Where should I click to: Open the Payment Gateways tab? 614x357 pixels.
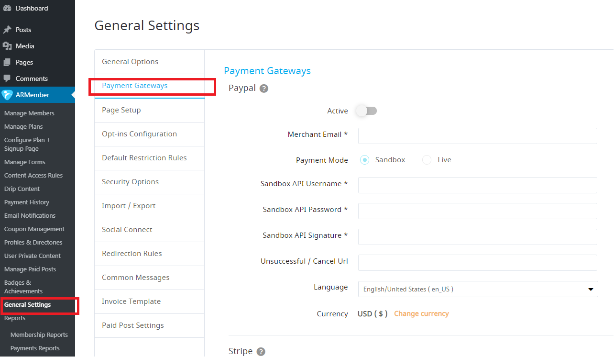(x=149, y=86)
